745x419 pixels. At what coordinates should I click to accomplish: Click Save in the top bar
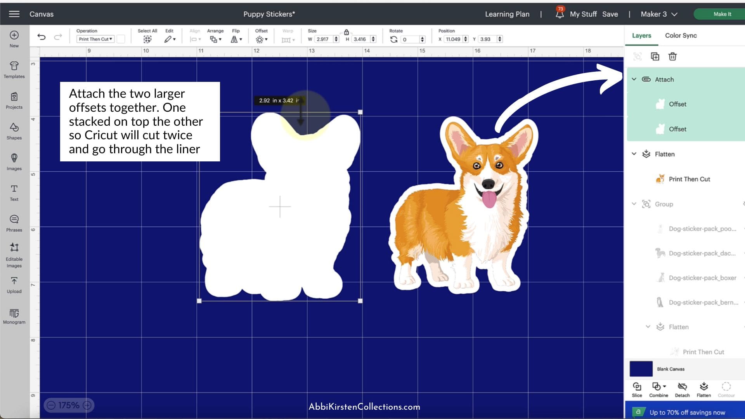pos(610,14)
